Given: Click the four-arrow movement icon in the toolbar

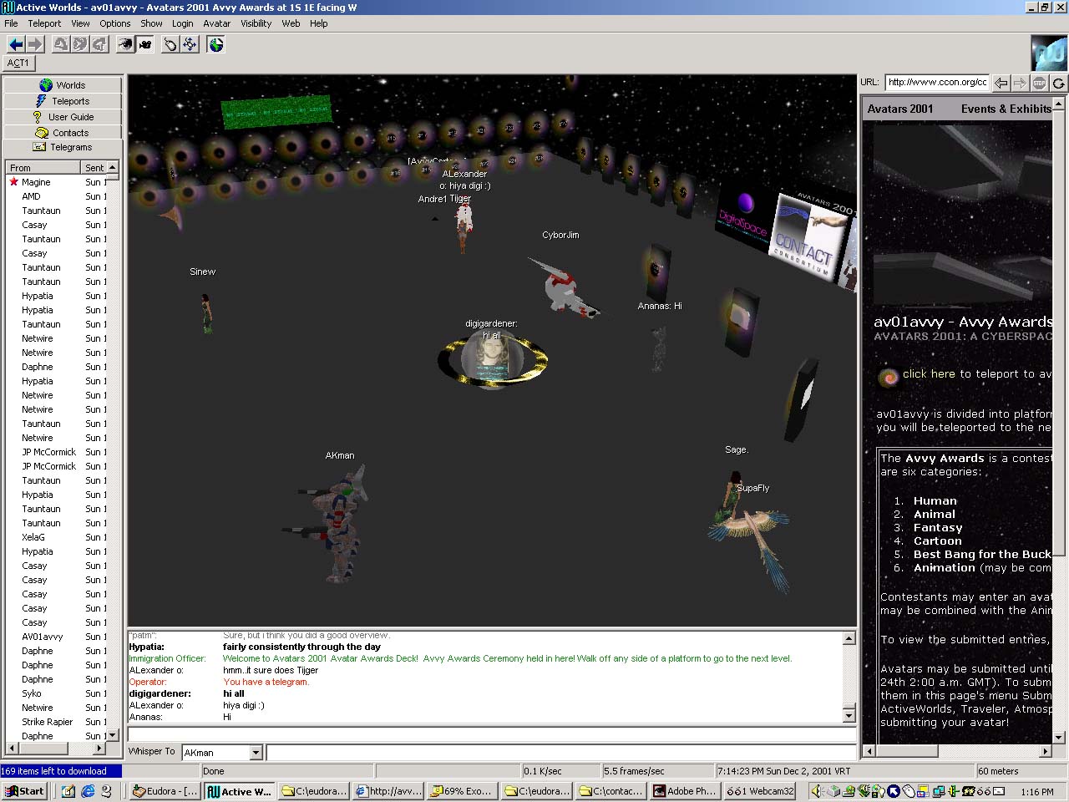Looking at the screenshot, I should [x=190, y=44].
